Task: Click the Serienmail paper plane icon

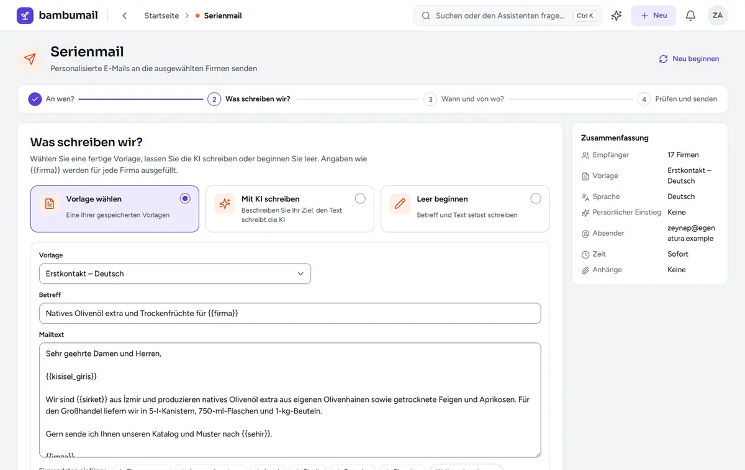Action: click(30, 59)
